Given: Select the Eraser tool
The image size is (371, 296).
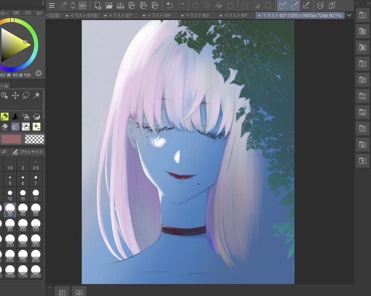Looking at the screenshot, I should tap(4, 127).
